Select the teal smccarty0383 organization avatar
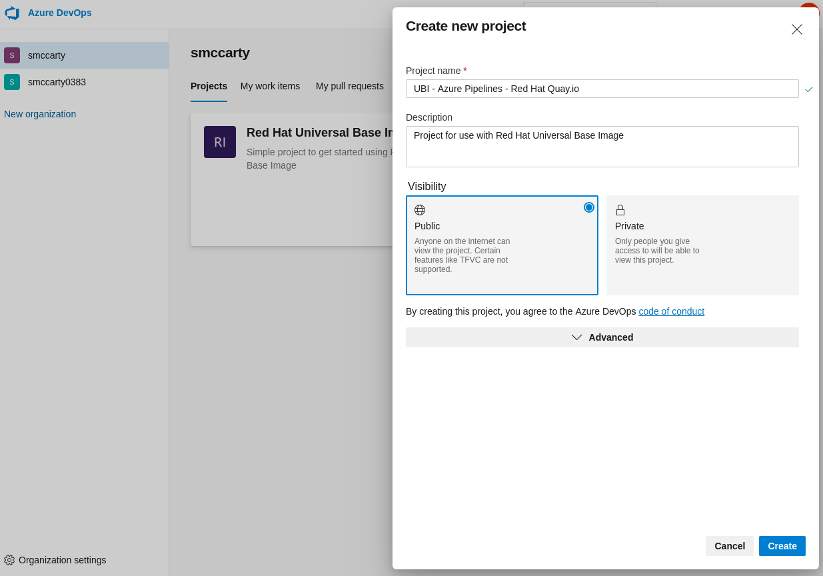This screenshot has height=576, width=823. (12, 82)
